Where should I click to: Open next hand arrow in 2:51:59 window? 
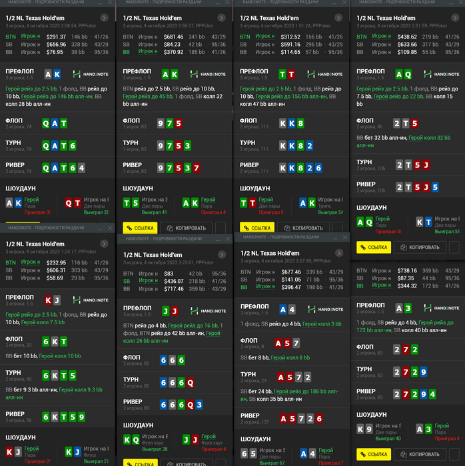click(455, 18)
